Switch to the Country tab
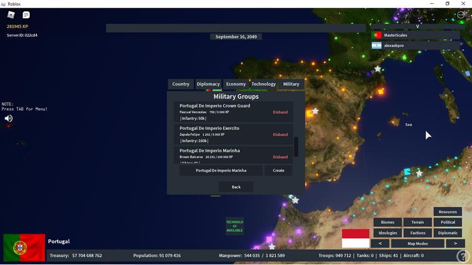 pos(181,84)
